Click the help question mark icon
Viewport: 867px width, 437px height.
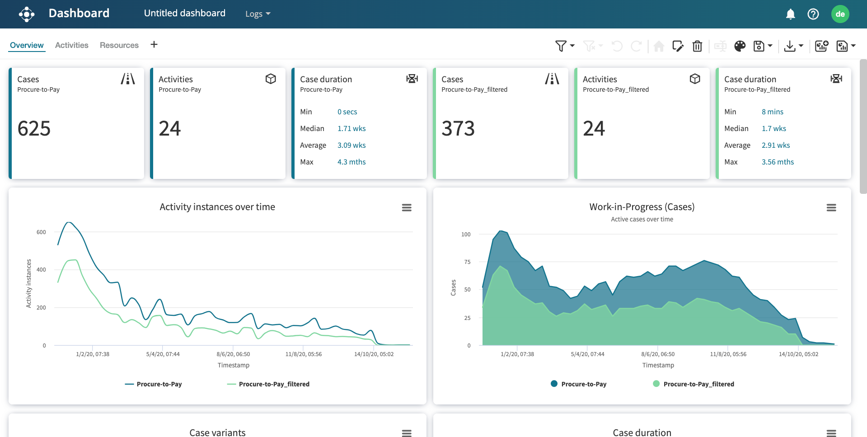pos(813,14)
